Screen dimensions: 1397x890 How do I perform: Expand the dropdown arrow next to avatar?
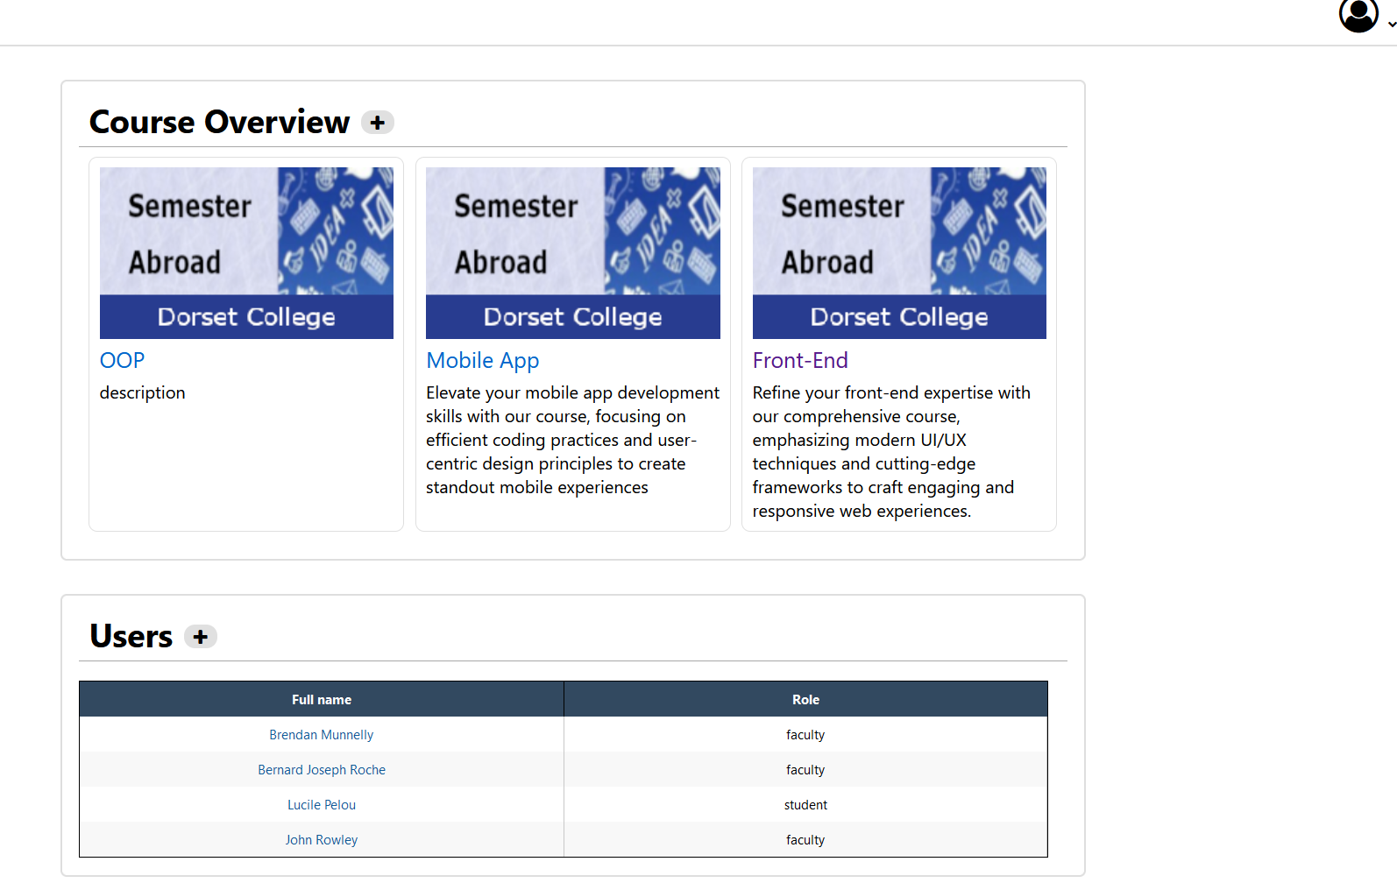(1391, 25)
